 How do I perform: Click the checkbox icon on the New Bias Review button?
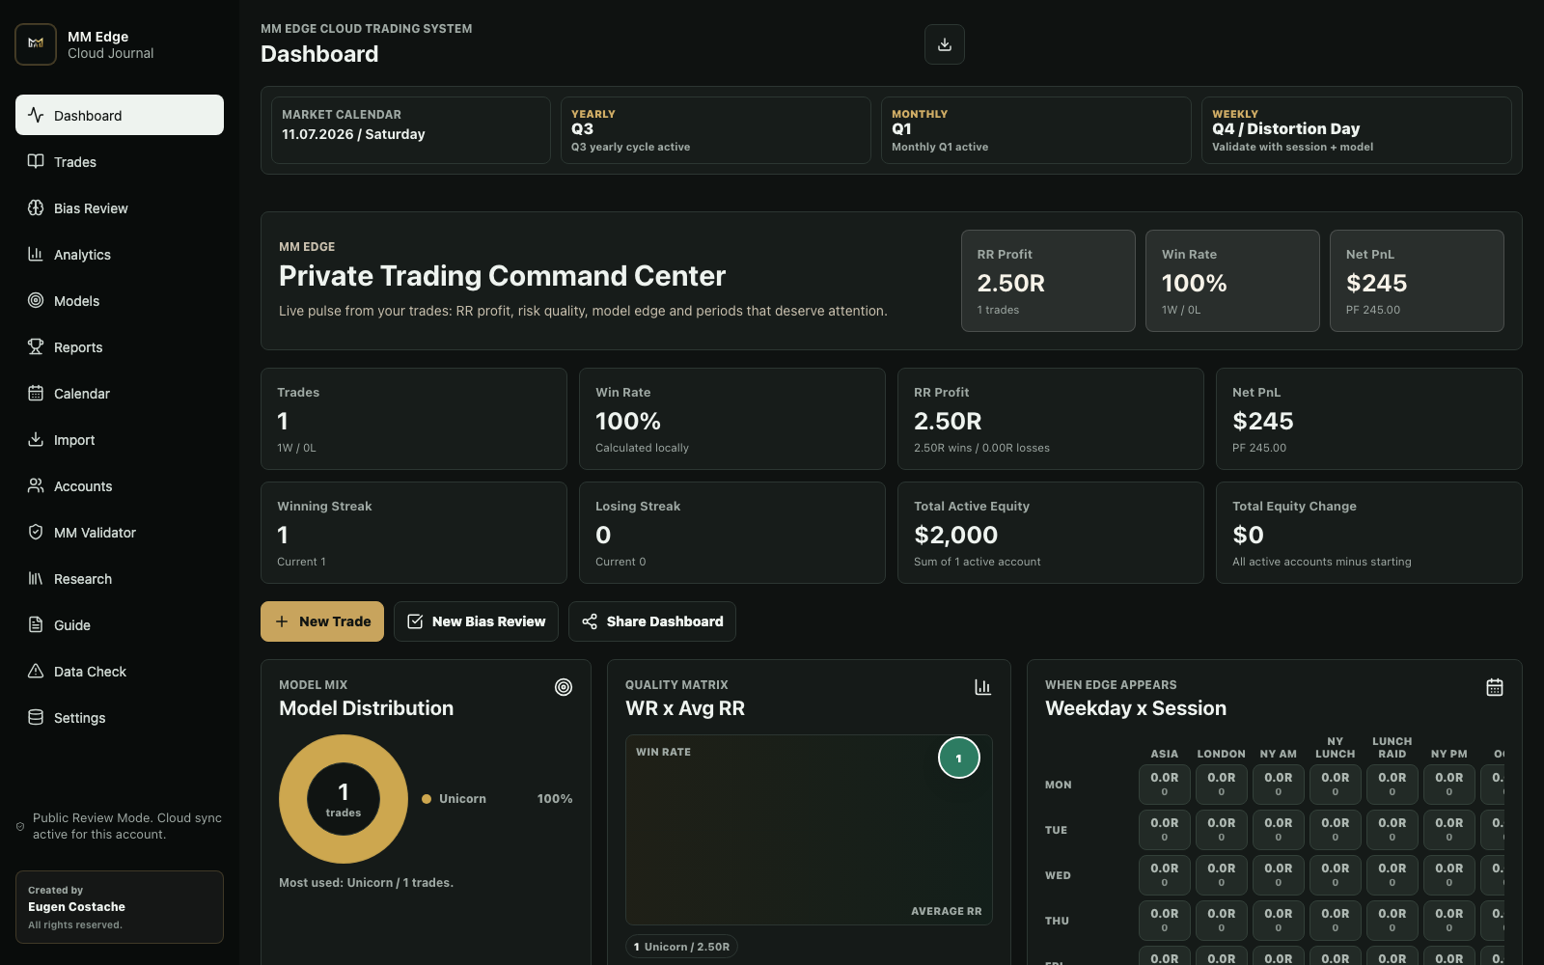415,621
